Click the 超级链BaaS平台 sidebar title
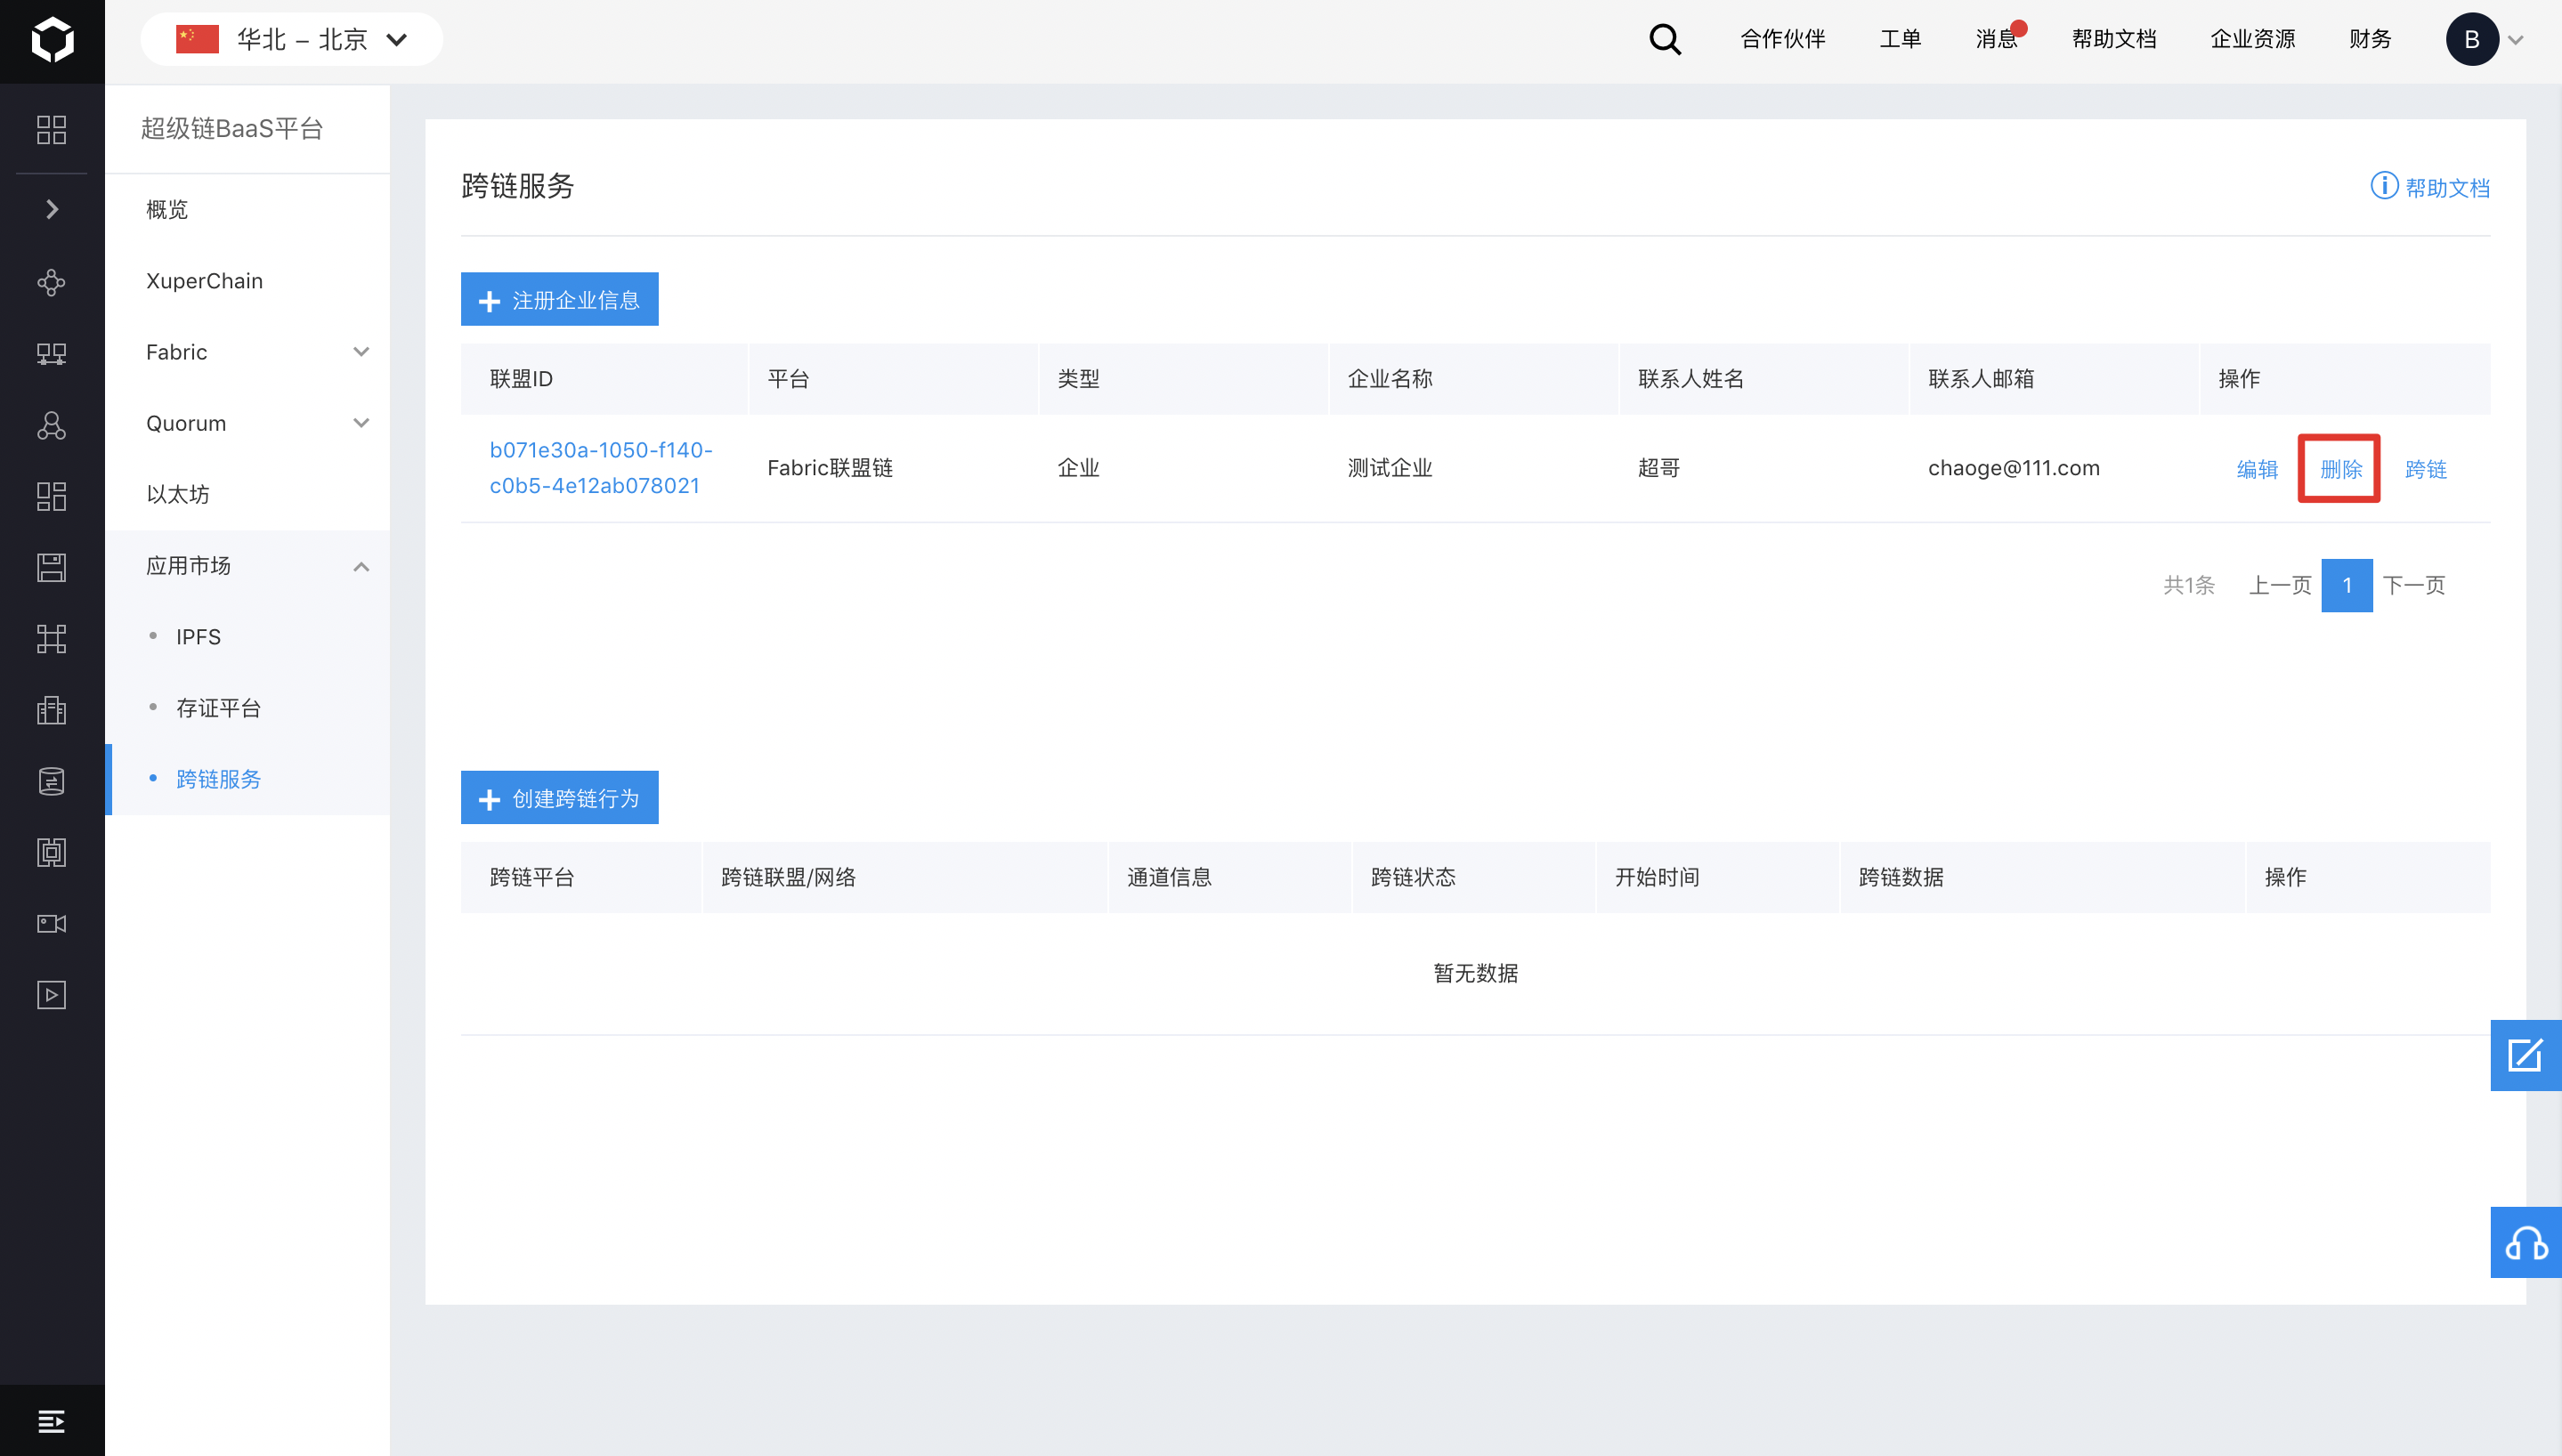 pyautogui.click(x=232, y=129)
